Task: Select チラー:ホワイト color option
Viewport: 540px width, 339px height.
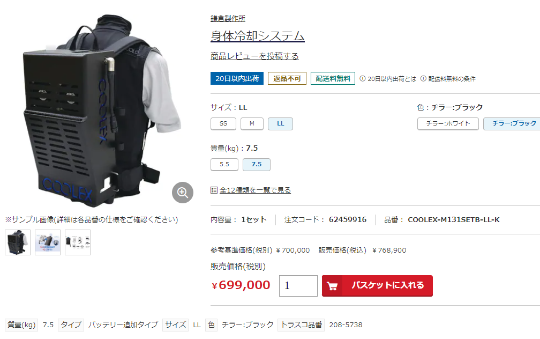Action: tap(448, 123)
